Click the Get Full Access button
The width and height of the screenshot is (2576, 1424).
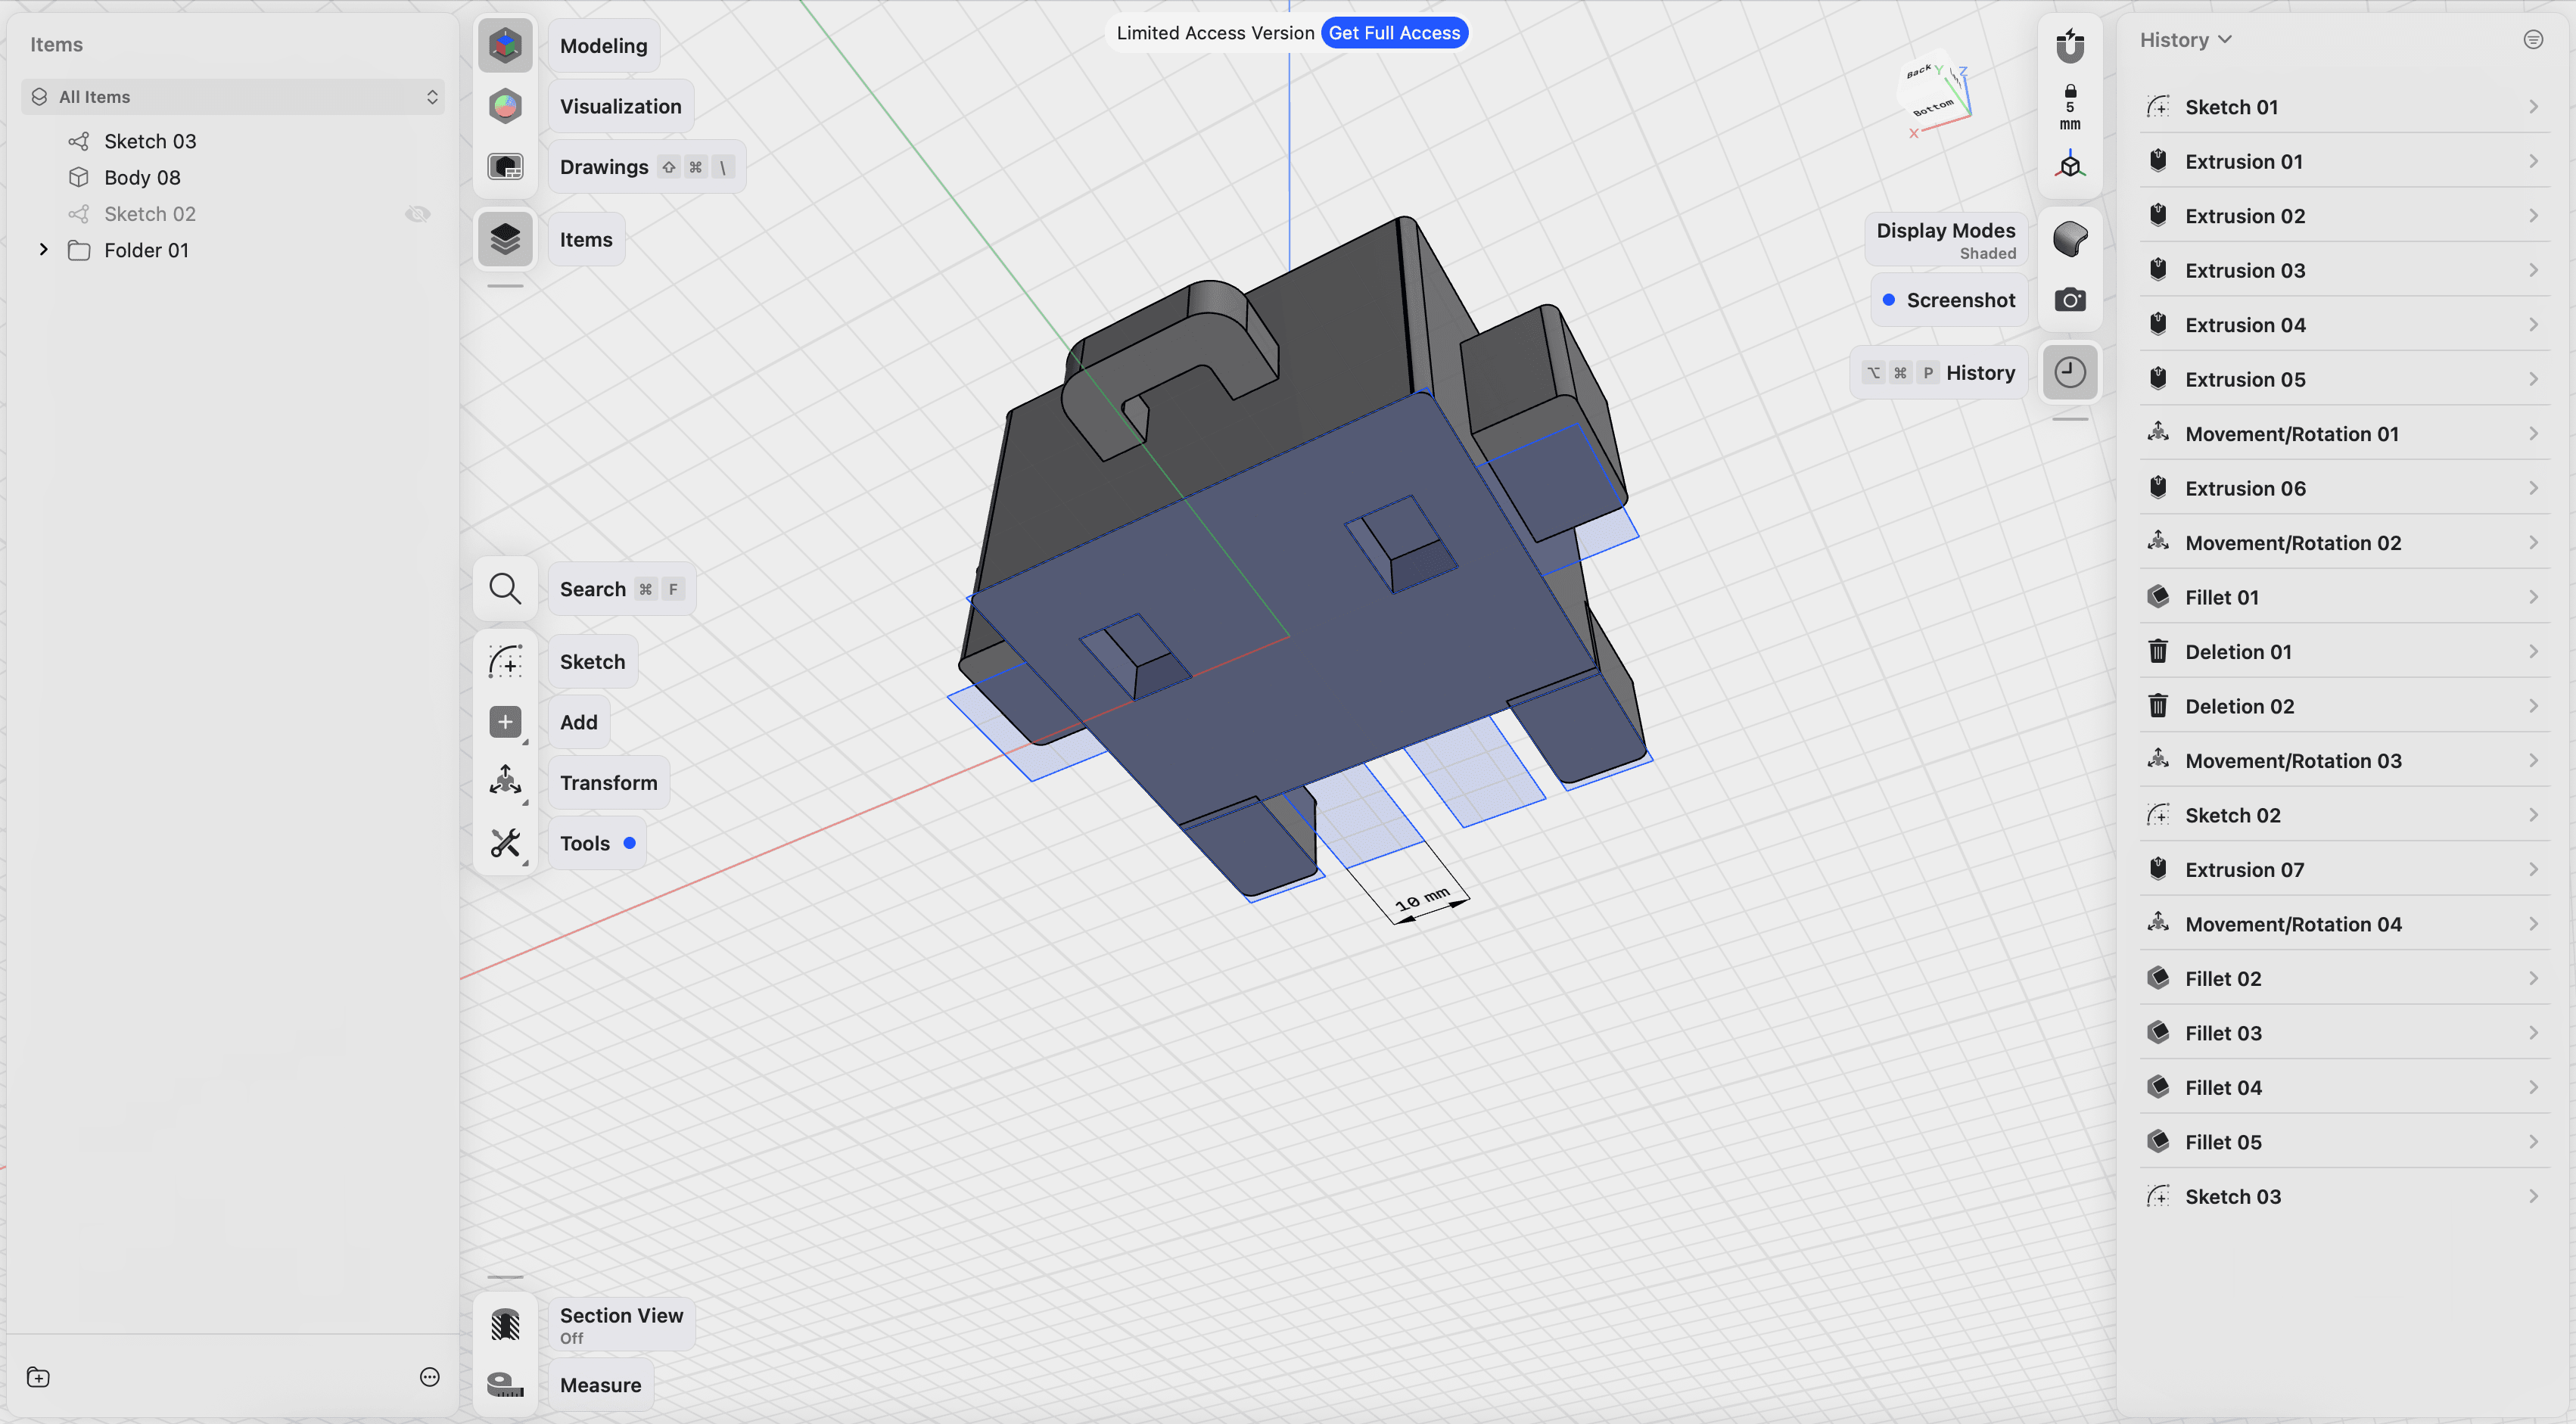(1394, 33)
